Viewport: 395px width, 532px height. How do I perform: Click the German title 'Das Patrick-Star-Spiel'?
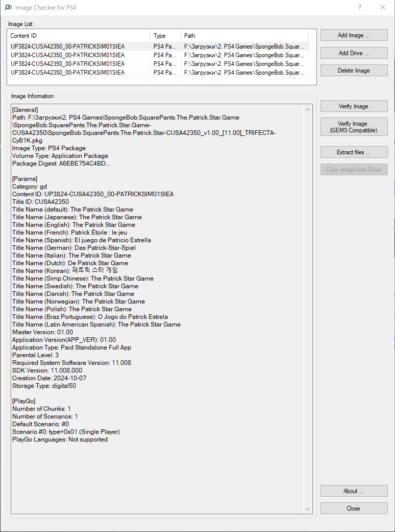coord(105,248)
